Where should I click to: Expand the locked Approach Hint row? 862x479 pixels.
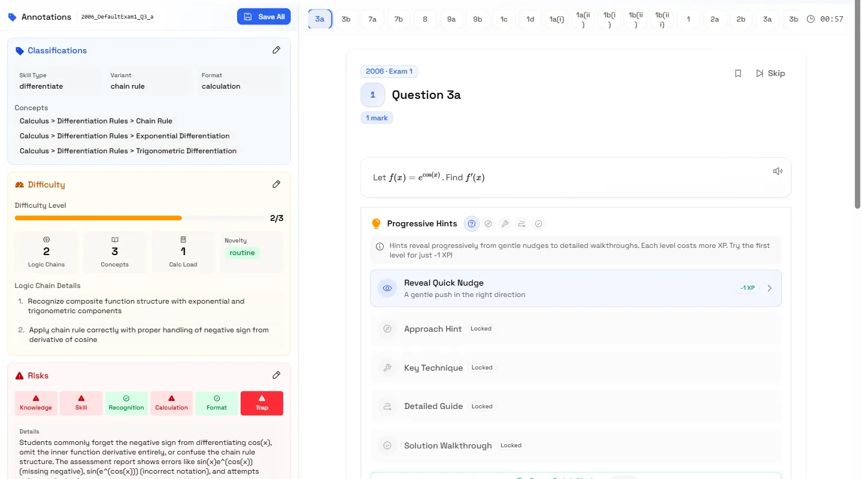click(575, 328)
